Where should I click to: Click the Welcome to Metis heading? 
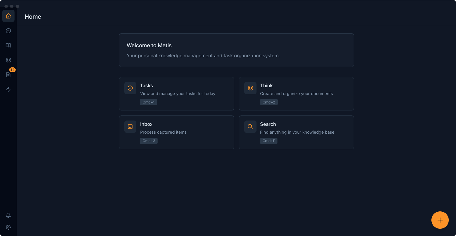point(149,45)
